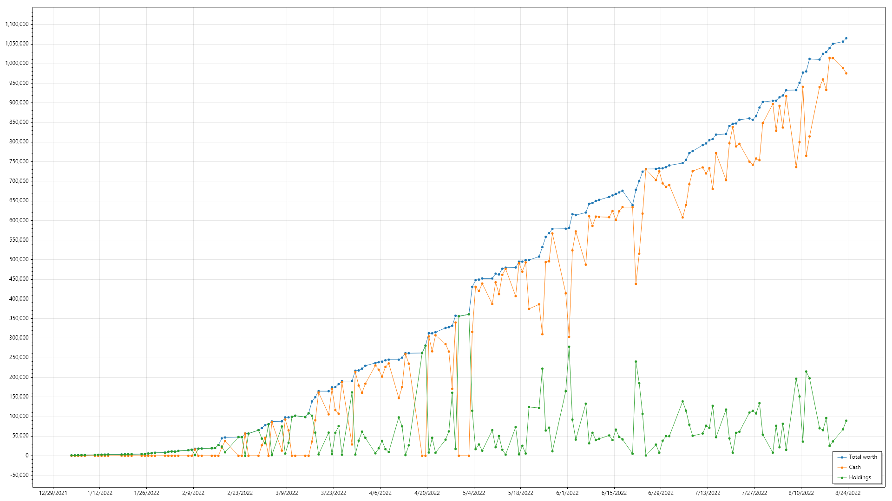
Task: Select the 750,000 y-axis label
Action: pos(19,161)
